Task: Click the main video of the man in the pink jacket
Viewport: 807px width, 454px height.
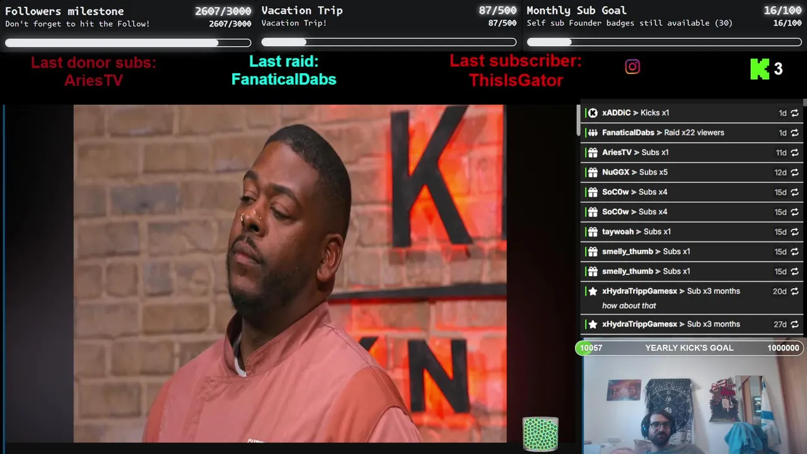Action: point(290,274)
